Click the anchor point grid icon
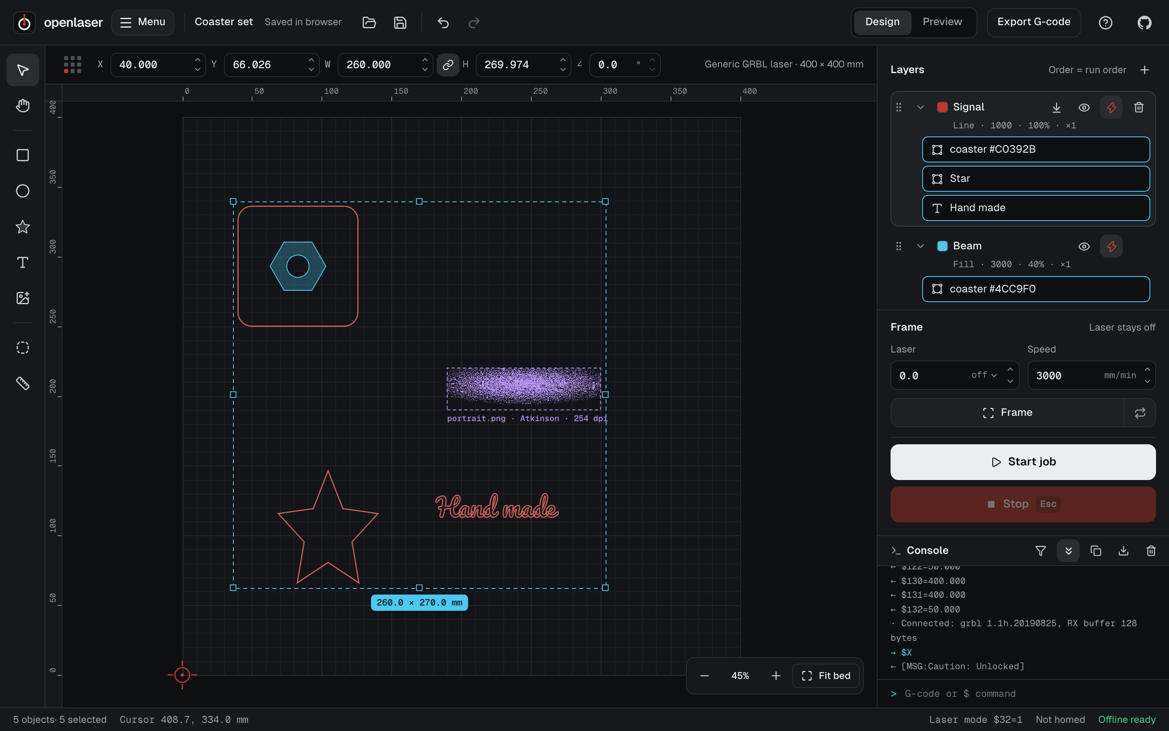Screen dimensions: 1169x731 pyautogui.click(x=73, y=65)
